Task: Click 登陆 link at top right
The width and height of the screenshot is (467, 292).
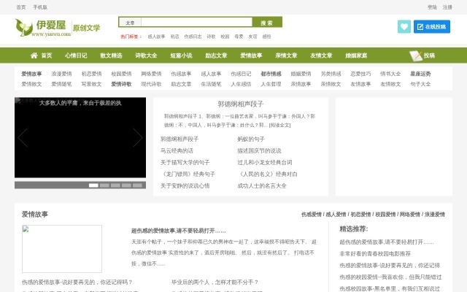Action: 432,7
